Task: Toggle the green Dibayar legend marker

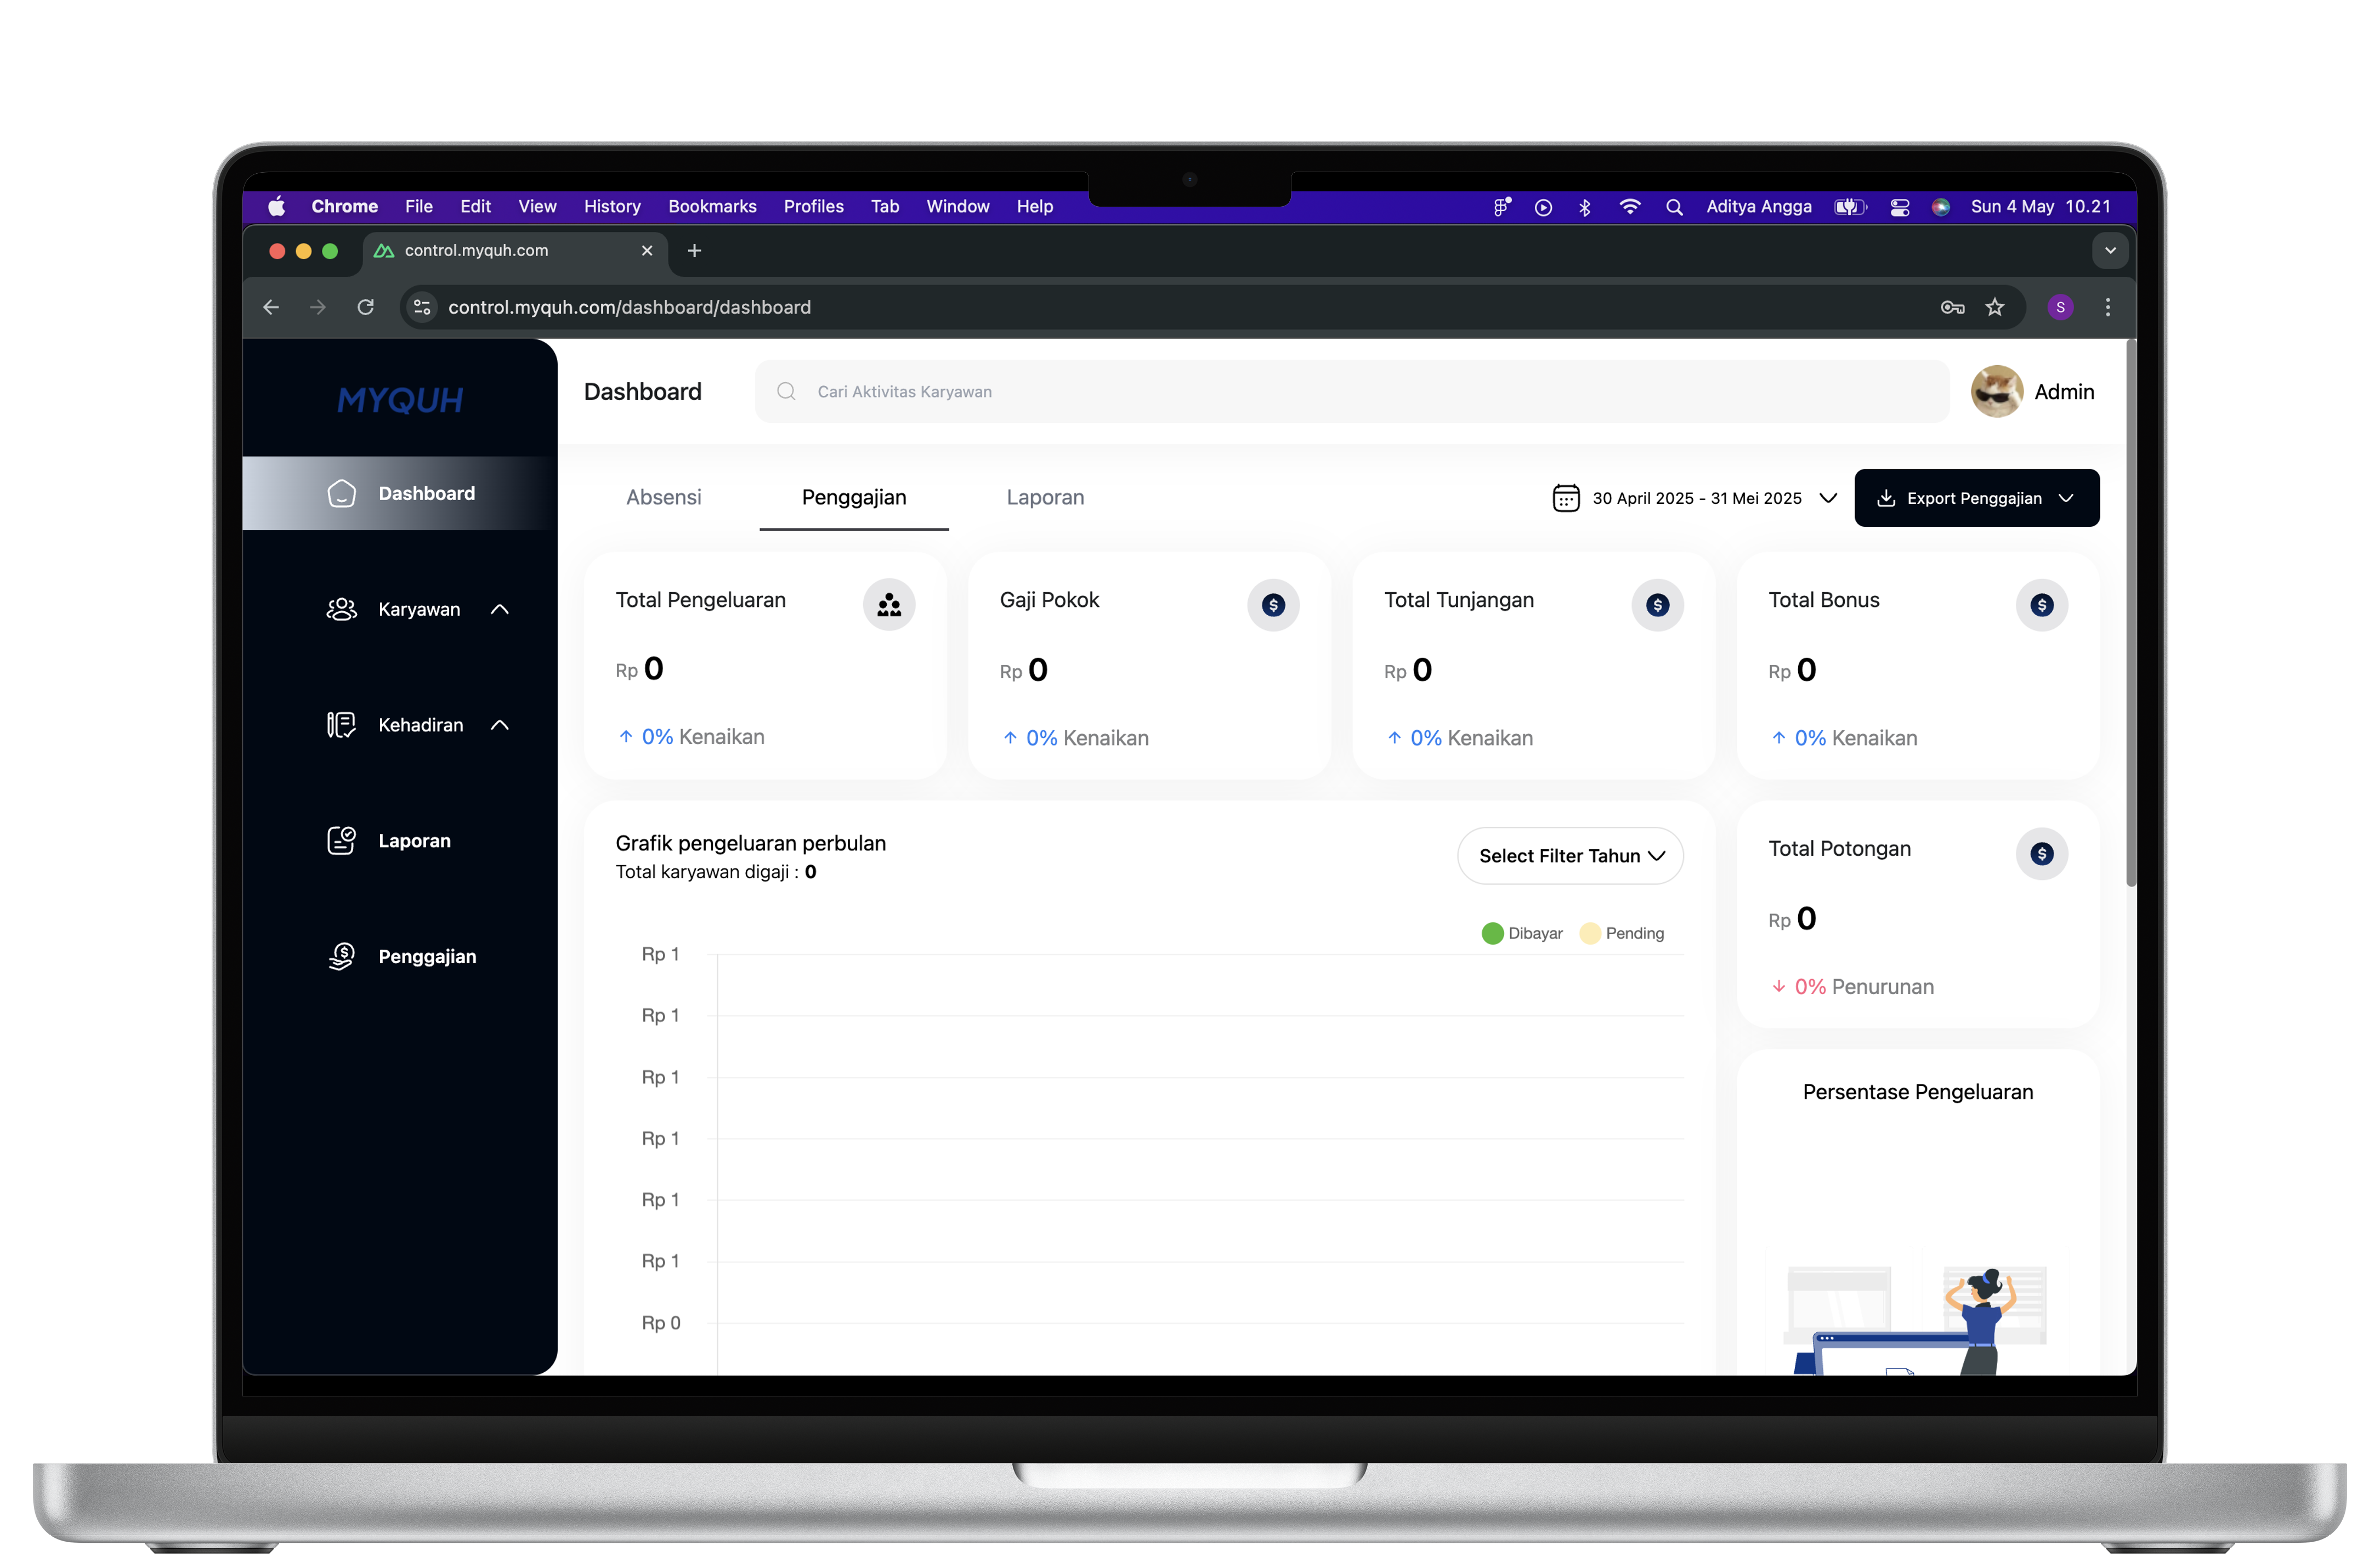Action: click(x=1492, y=934)
